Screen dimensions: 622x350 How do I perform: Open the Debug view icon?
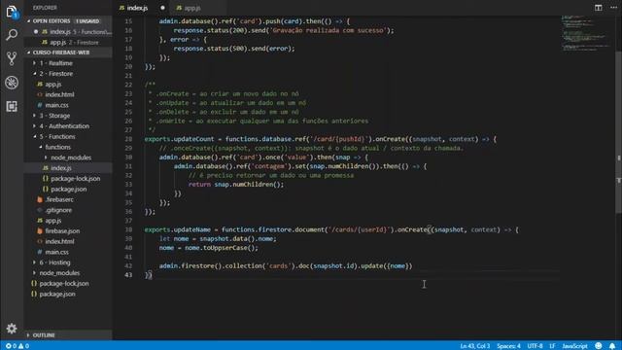12,83
